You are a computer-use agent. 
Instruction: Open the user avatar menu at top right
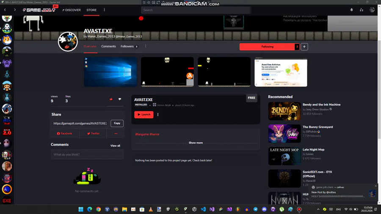coord(372,10)
